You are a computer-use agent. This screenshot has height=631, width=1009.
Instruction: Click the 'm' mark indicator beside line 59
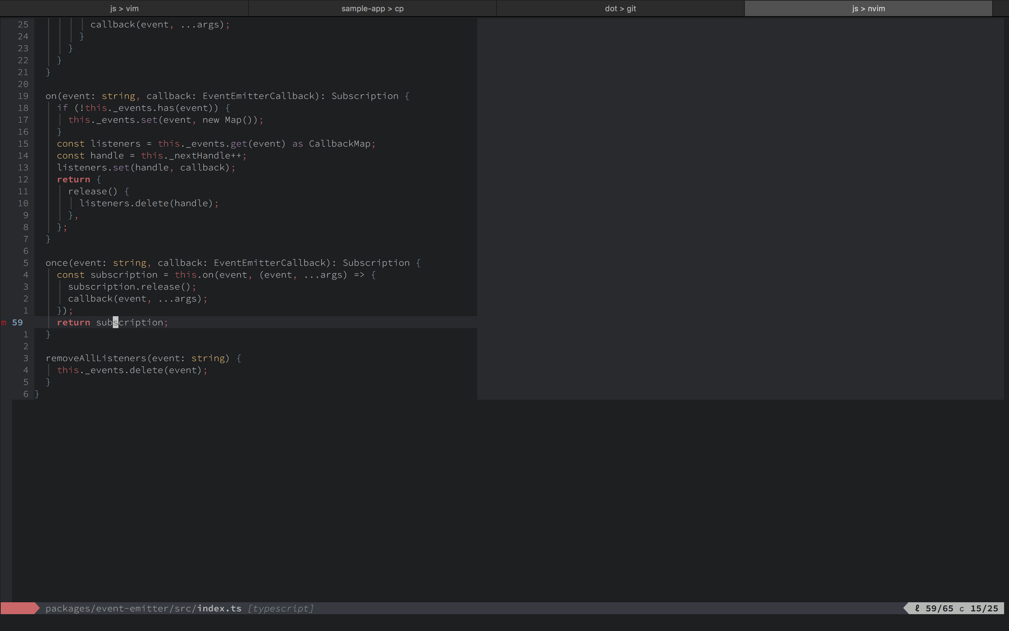(x=4, y=322)
